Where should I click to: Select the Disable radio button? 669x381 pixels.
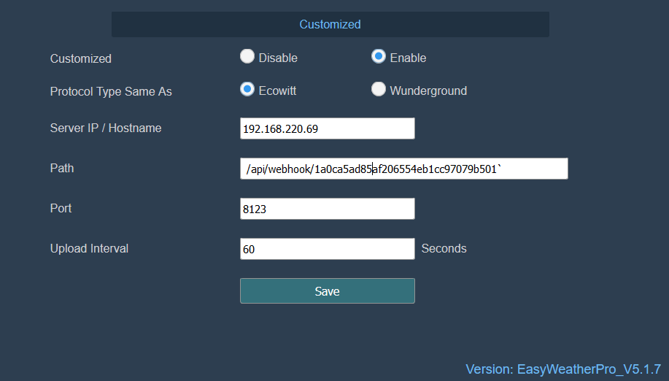(x=247, y=56)
